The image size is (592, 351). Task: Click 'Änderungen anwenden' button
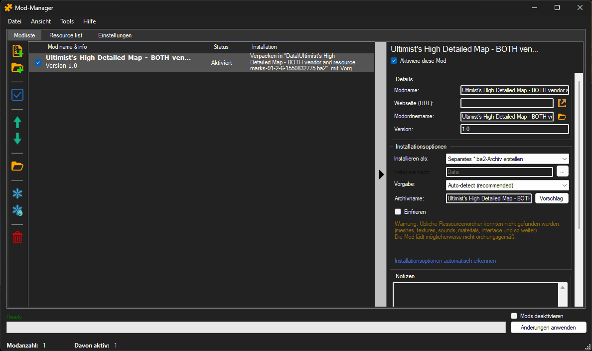[x=548, y=328]
